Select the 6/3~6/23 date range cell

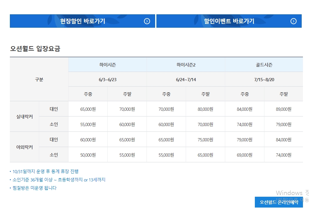coord(108,80)
